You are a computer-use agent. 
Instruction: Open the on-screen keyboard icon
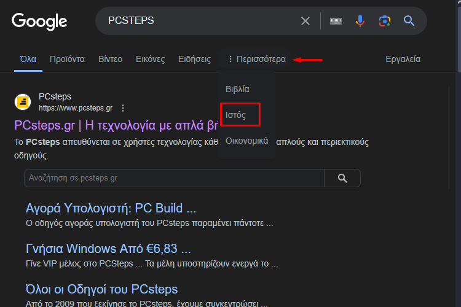point(336,21)
